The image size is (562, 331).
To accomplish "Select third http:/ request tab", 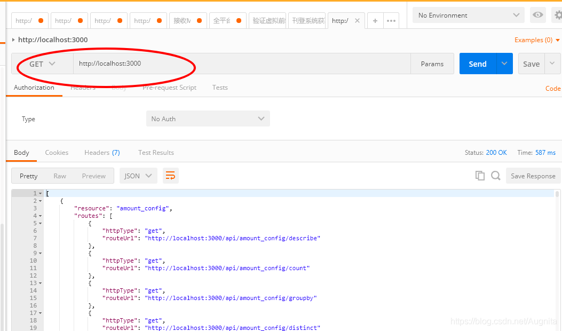I will tap(108, 21).
